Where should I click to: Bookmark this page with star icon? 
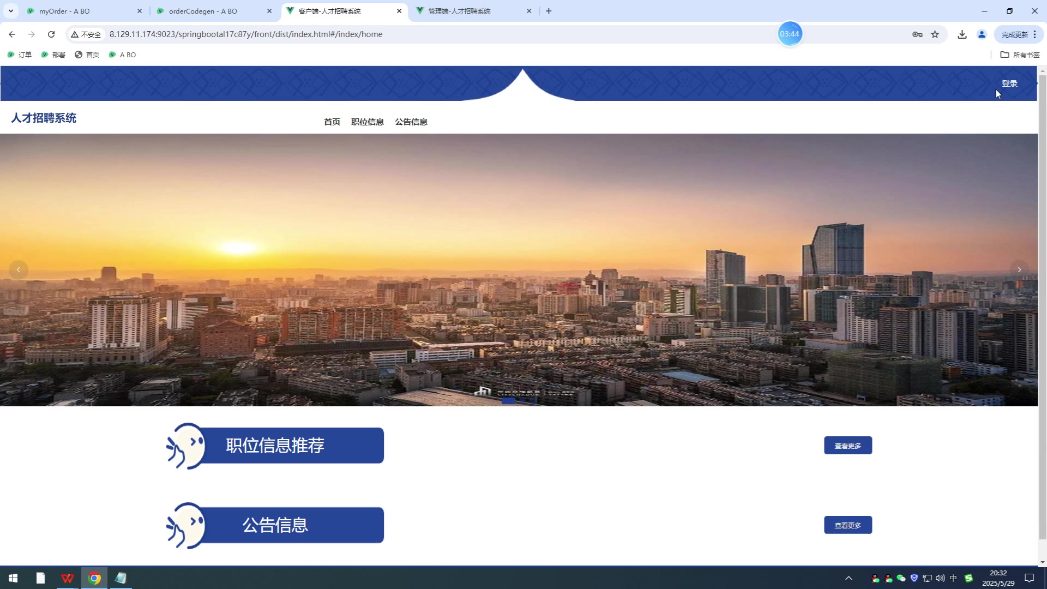pos(935,34)
